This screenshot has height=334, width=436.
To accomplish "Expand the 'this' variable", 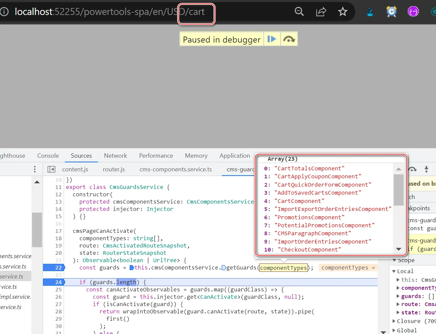I will pyautogui.click(x=398, y=280).
